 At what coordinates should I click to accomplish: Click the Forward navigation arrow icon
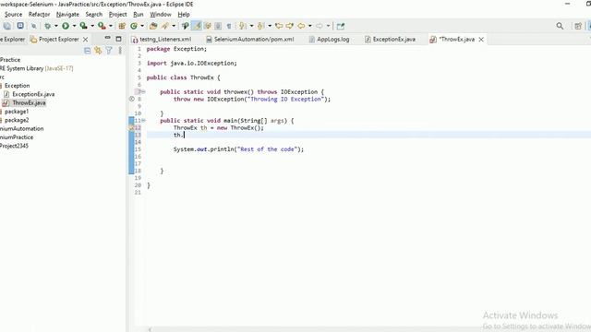(x=320, y=26)
